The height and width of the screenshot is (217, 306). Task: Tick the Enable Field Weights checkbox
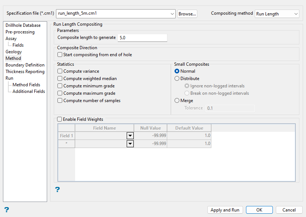[60, 119]
